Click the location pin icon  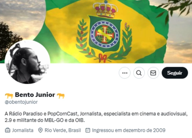pyautogui.click(x=40, y=130)
